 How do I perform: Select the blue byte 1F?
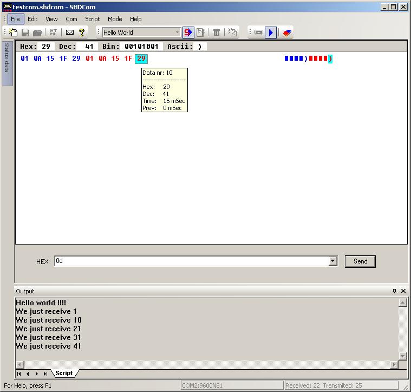63,59
